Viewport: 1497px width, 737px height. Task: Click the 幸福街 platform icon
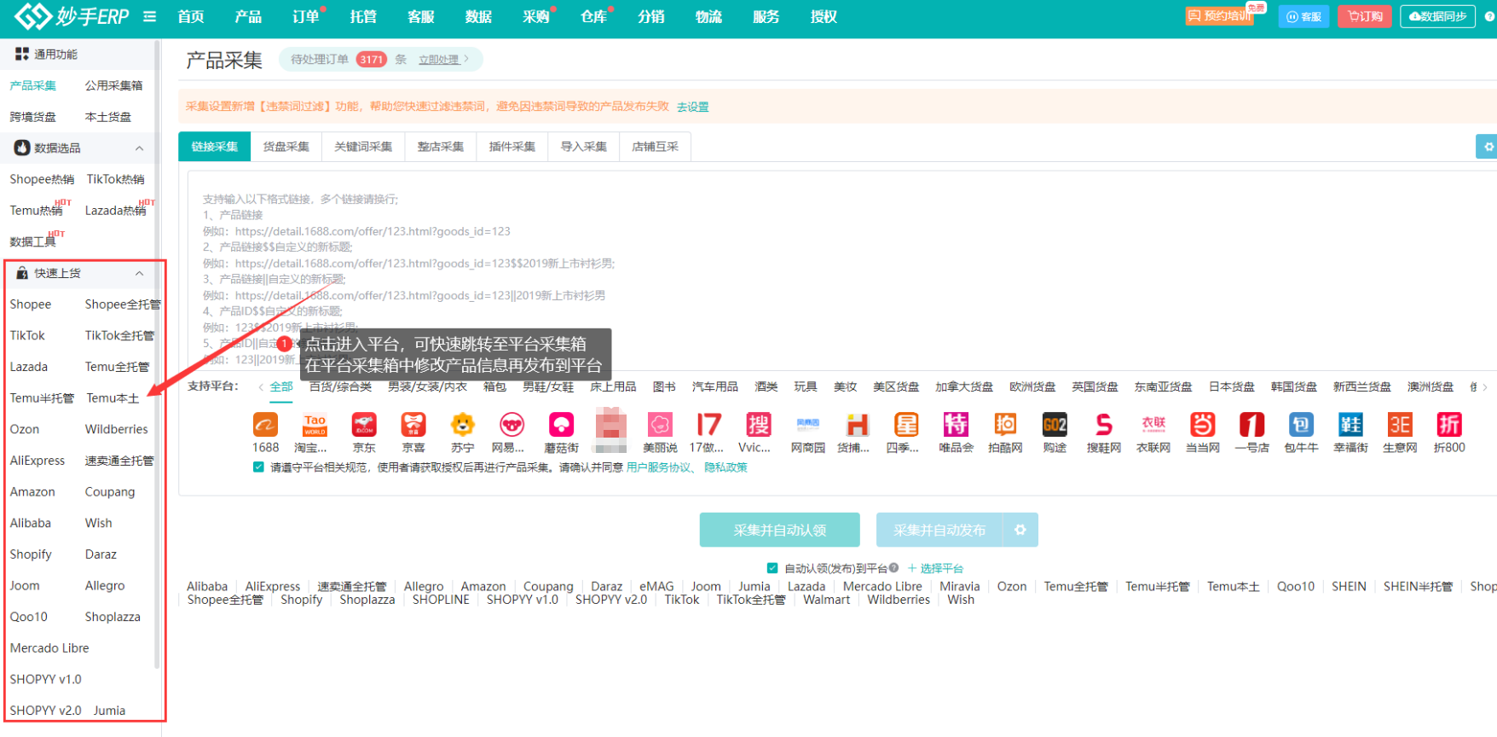(x=1350, y=424)
